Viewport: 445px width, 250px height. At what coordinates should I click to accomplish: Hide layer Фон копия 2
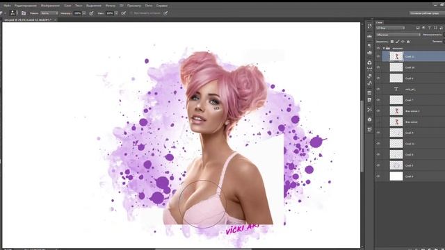pos(378,111)
